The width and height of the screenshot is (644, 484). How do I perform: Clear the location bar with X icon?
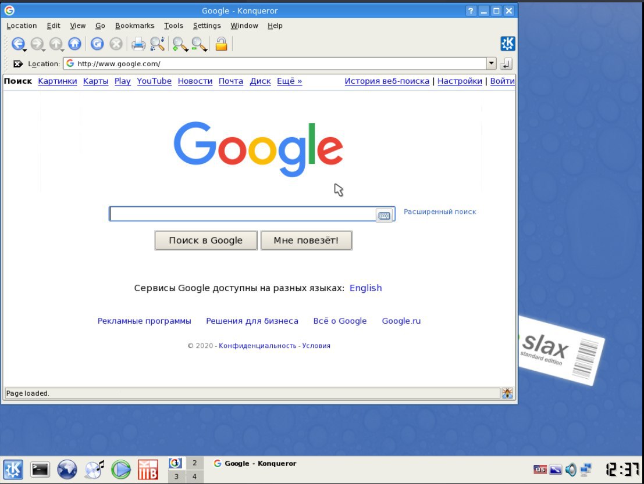pyautogui.click(x=18, y=63)
